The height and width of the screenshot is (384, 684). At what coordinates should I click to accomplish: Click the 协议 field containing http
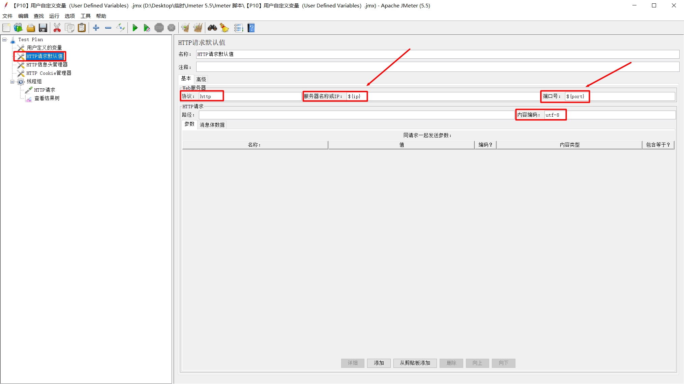click(250, 97)
